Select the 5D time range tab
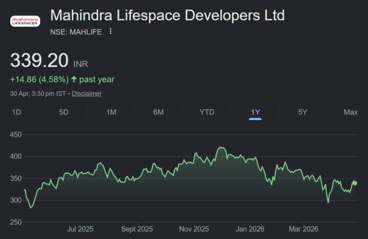This screenshot has width=368, height=239. click(64, 112)
